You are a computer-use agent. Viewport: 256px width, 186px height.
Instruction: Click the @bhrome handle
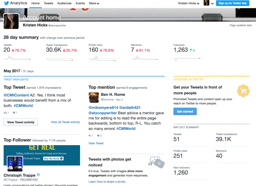tap(107, 100)
